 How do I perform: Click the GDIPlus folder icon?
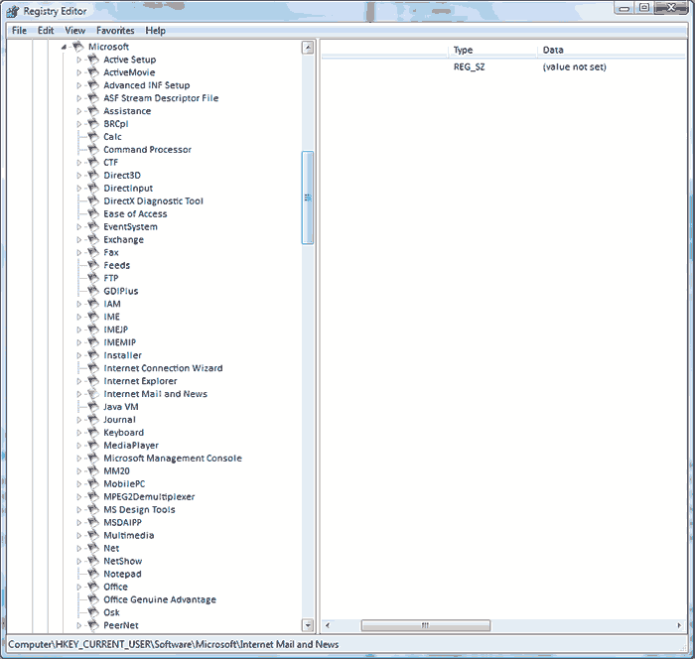(93, 290)
